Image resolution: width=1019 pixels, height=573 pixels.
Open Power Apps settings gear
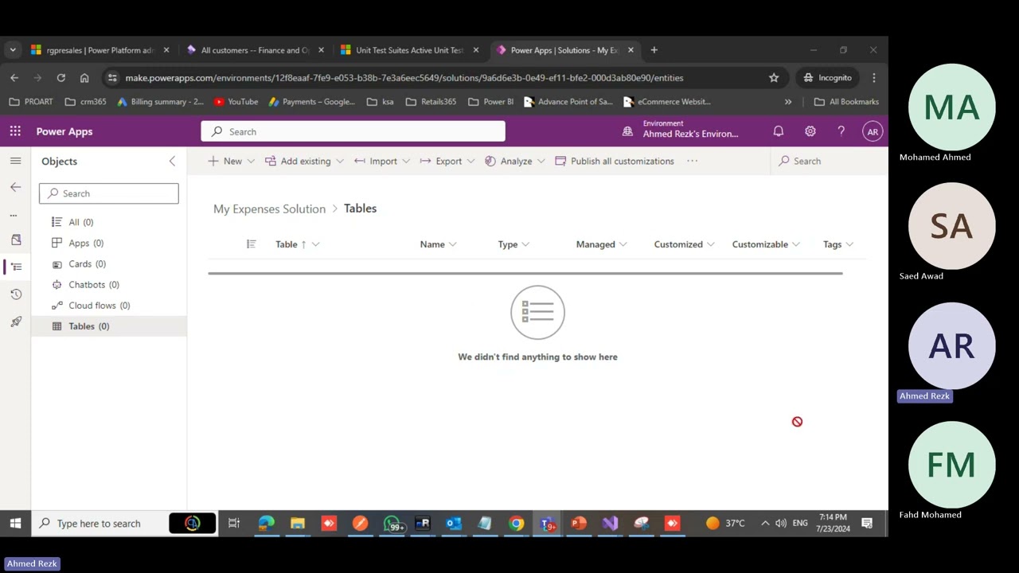click(810, 131)
